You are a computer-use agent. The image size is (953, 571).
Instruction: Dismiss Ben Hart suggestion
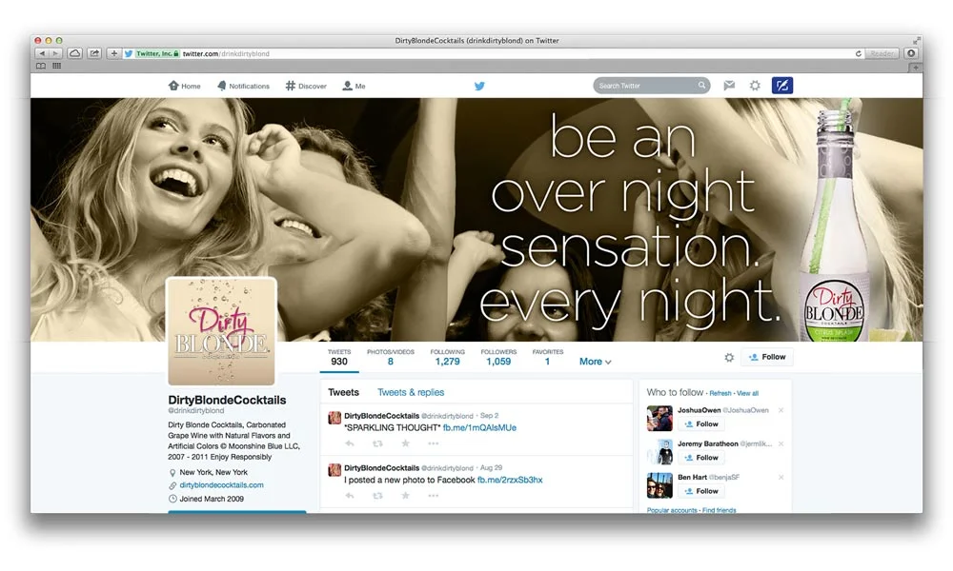[781, 478]
